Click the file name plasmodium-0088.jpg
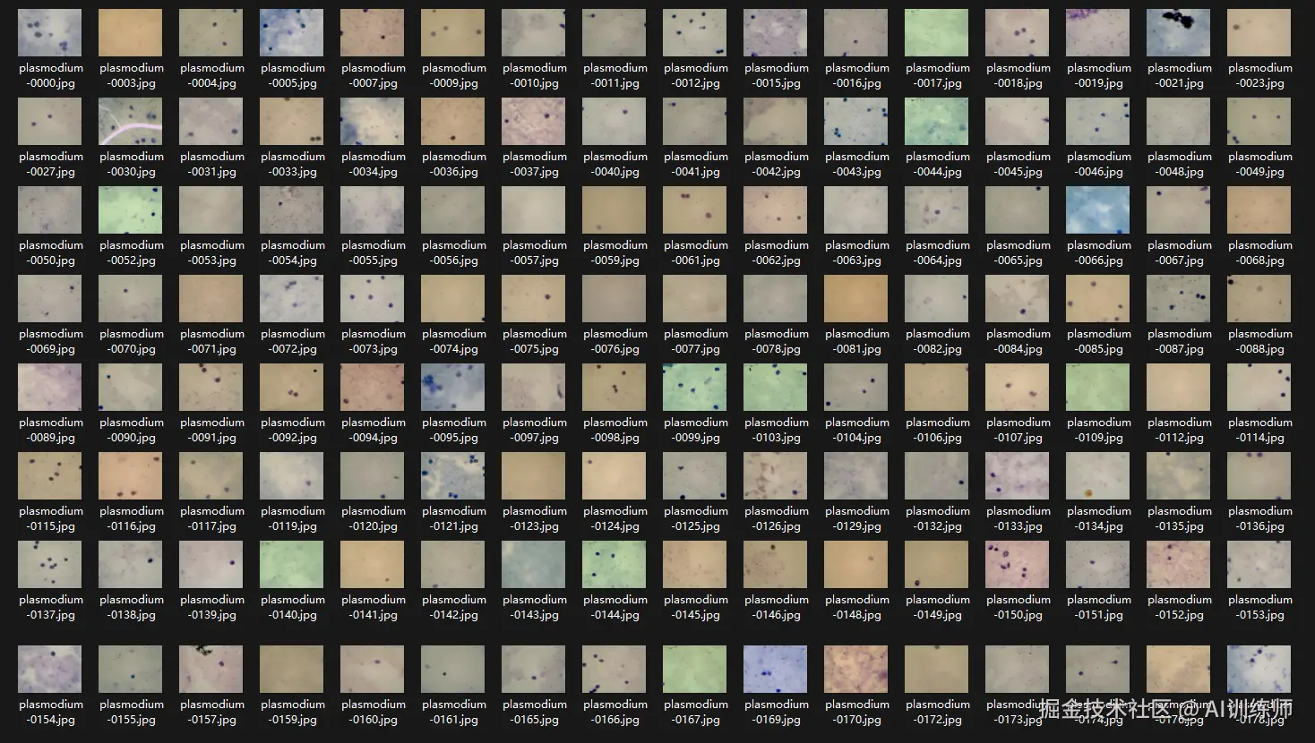This screenshot has width=1315, height=743. (1260, 341)
